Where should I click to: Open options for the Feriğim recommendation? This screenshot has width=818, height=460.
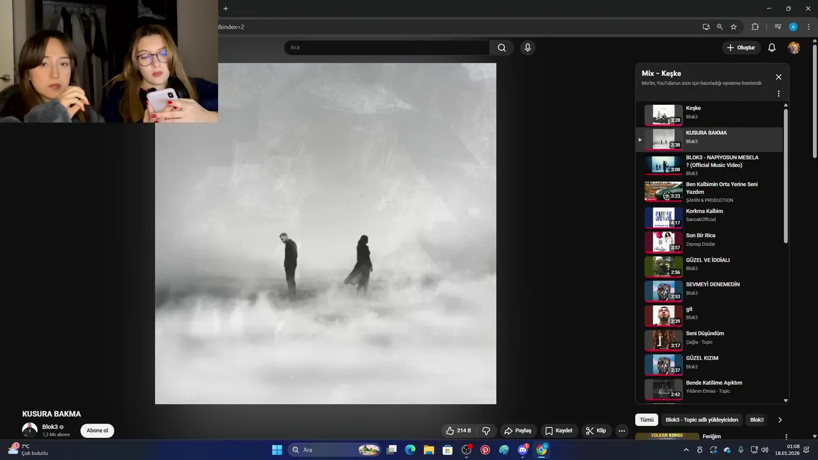[x=786, y=437]
